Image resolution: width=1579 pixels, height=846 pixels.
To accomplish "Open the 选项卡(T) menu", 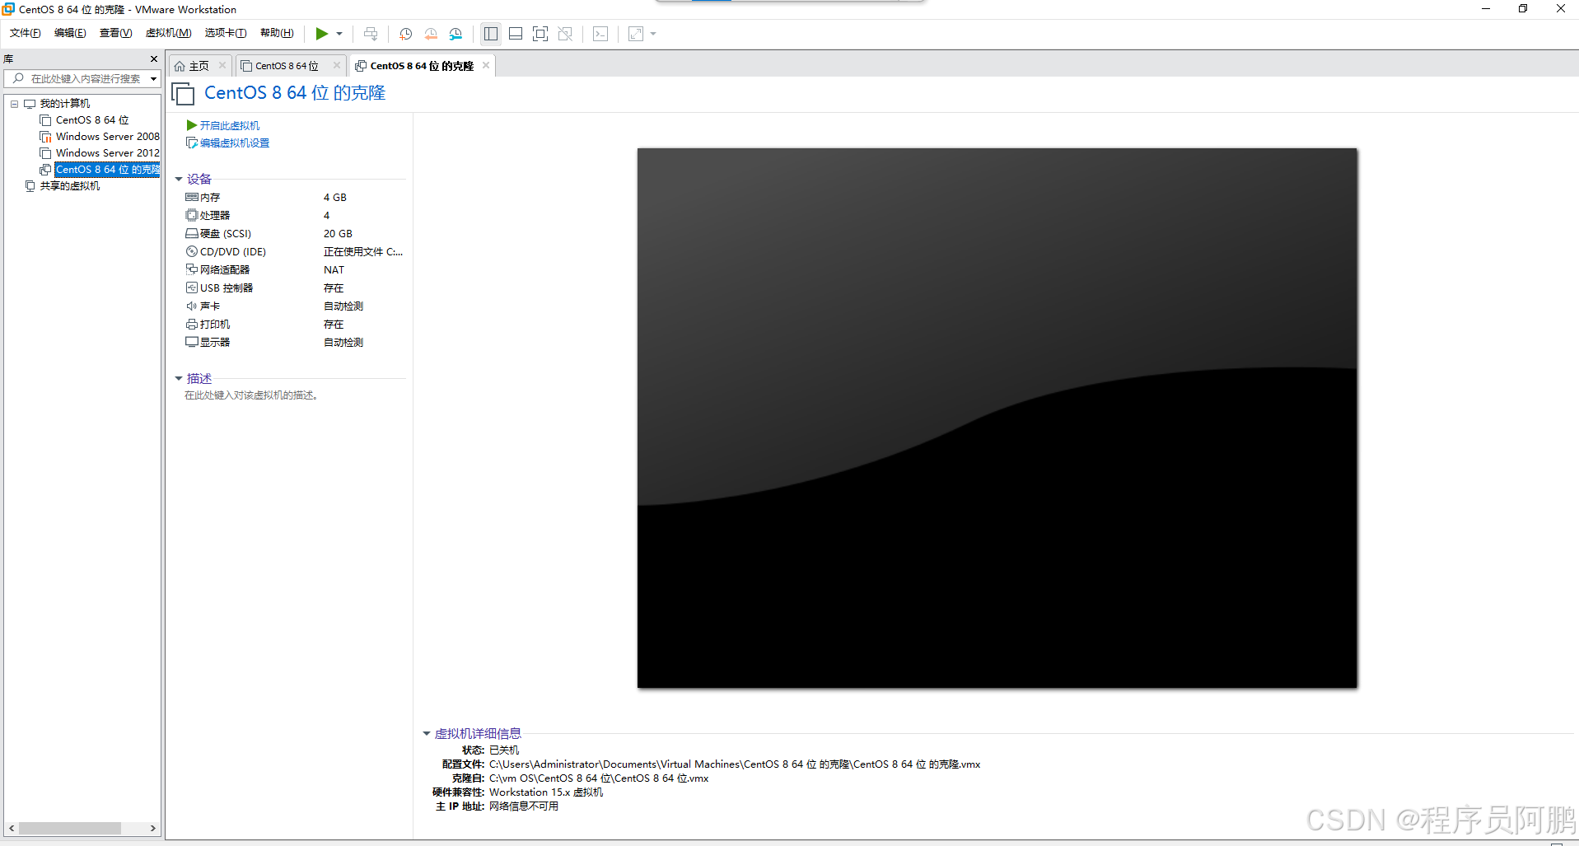I will [226, 33].
